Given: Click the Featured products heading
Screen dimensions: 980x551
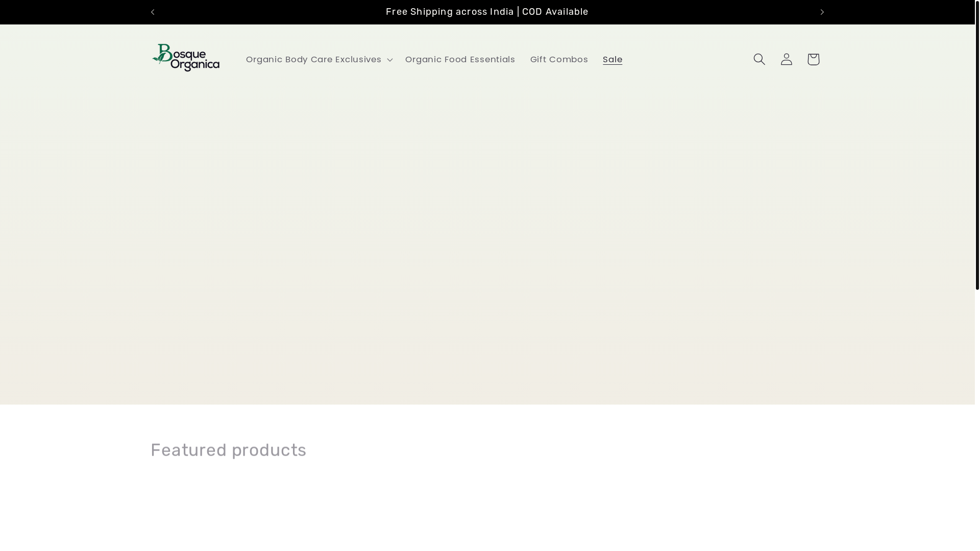Looking at the screenshot, I should coord(229,450).
